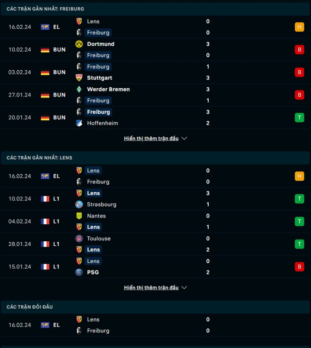The height and width of the screenshot is (348, 311).
Task: Click the Hoffenheim club crest icon
Action: tap(79, 123)
